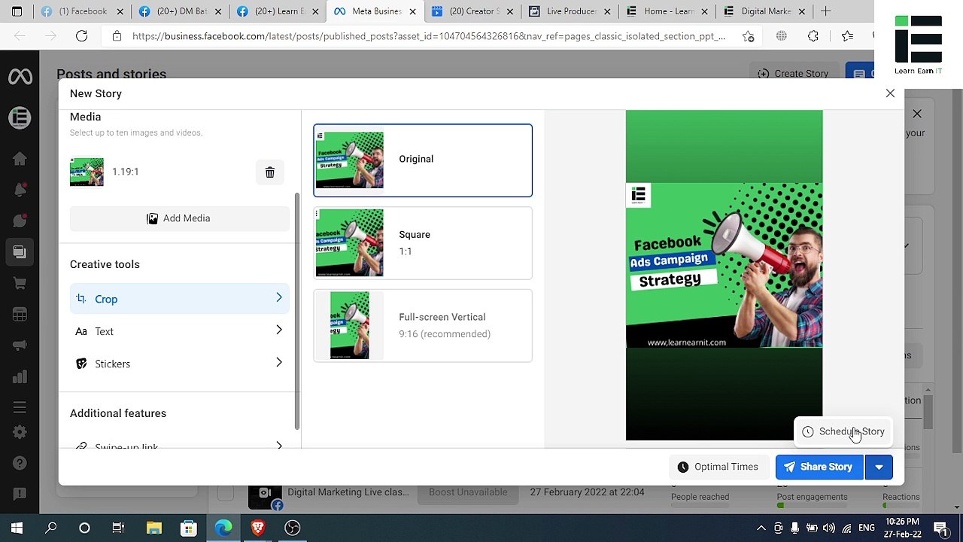This screenshot has height=542, width=963.
Task: Choose Full-screen Vertical 9:16 crop option
Action: 423,326
